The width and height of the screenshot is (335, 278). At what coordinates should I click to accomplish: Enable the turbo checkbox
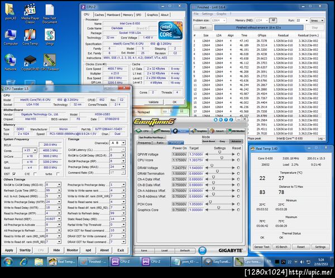[x=58, y=174]
